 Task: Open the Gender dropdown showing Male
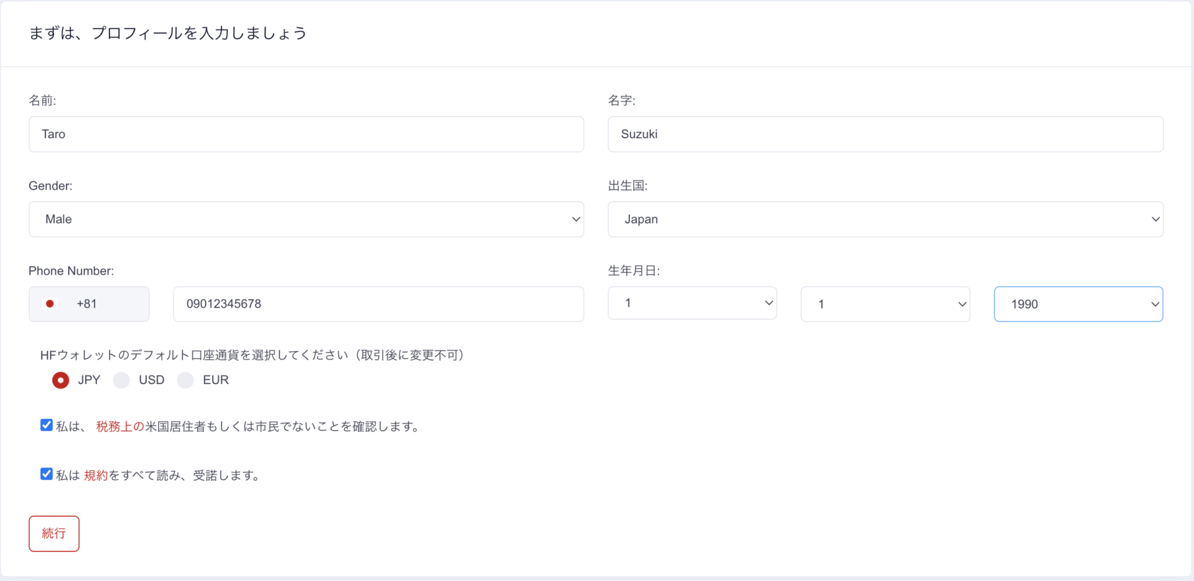pyautogui.click(x=306, y=219)
